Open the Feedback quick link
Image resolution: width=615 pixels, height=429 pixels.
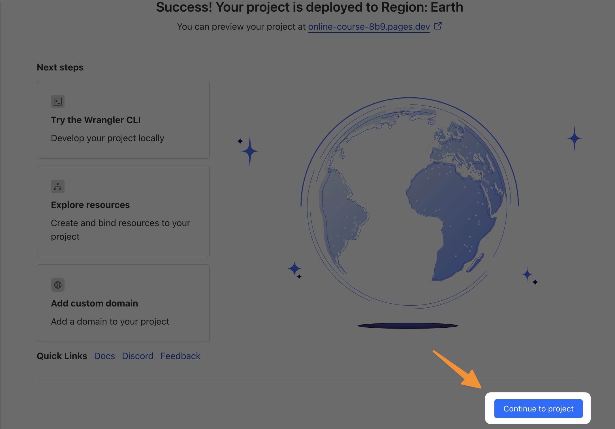pyautogui.click(x=180, y=356)
